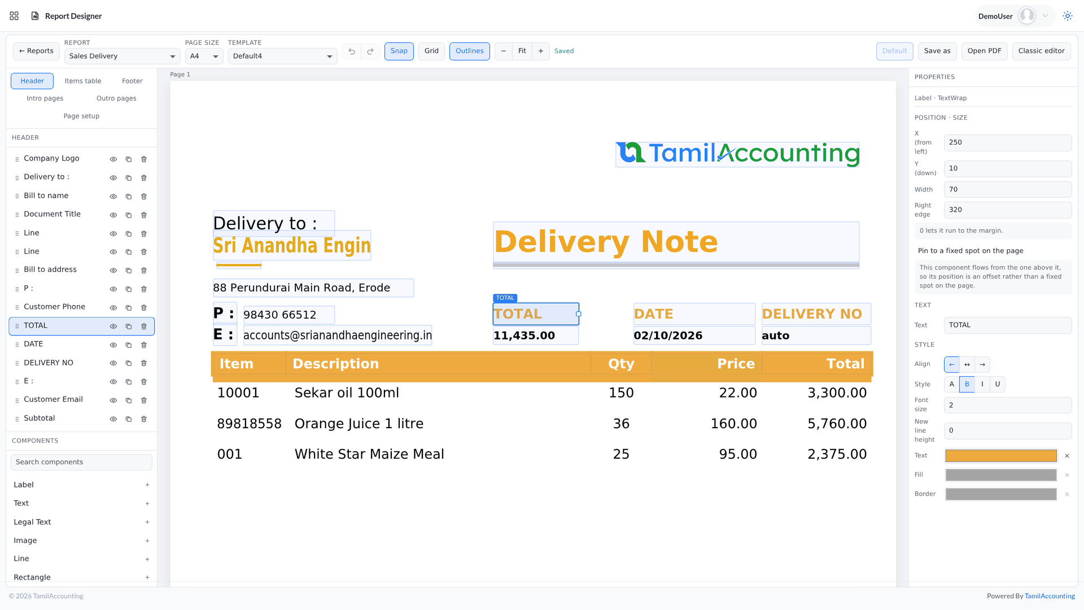The image size is (1084, 610).
Task: Zoom in with the plus button
Action: tap(541, 51)
